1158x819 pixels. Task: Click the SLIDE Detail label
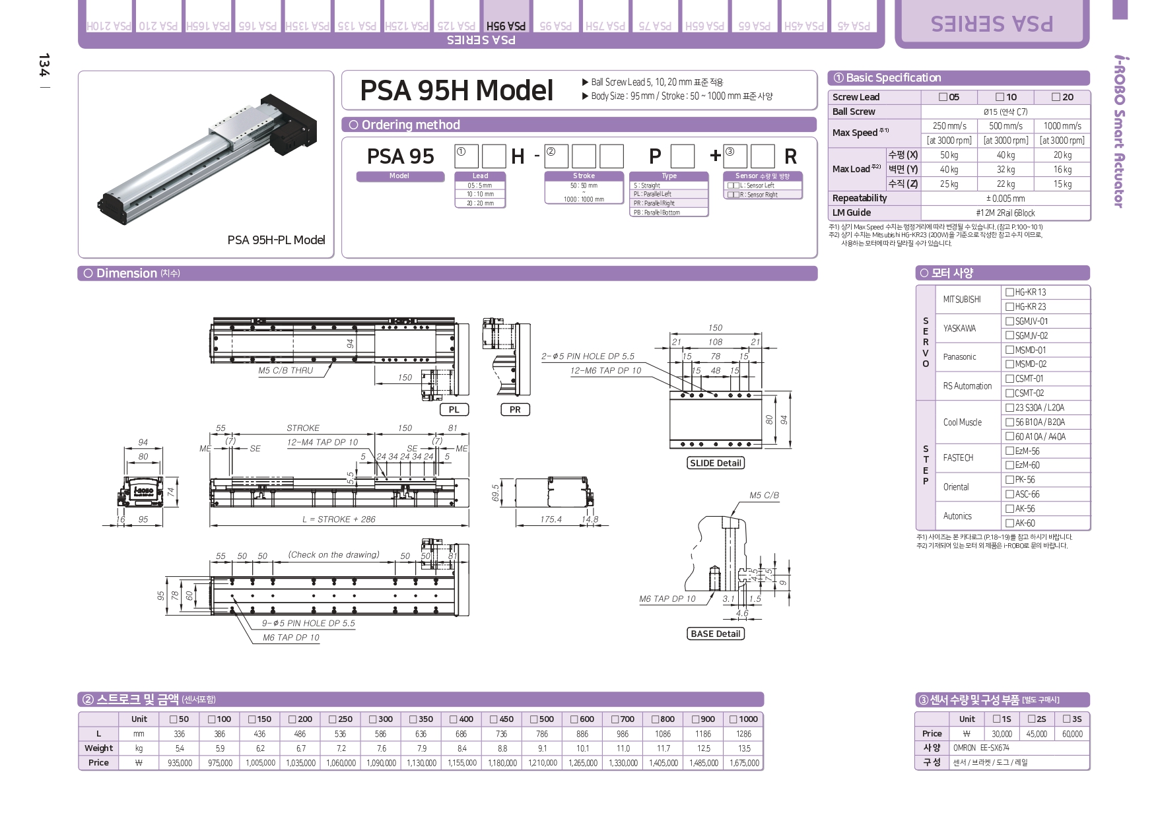tap(716, 463)
